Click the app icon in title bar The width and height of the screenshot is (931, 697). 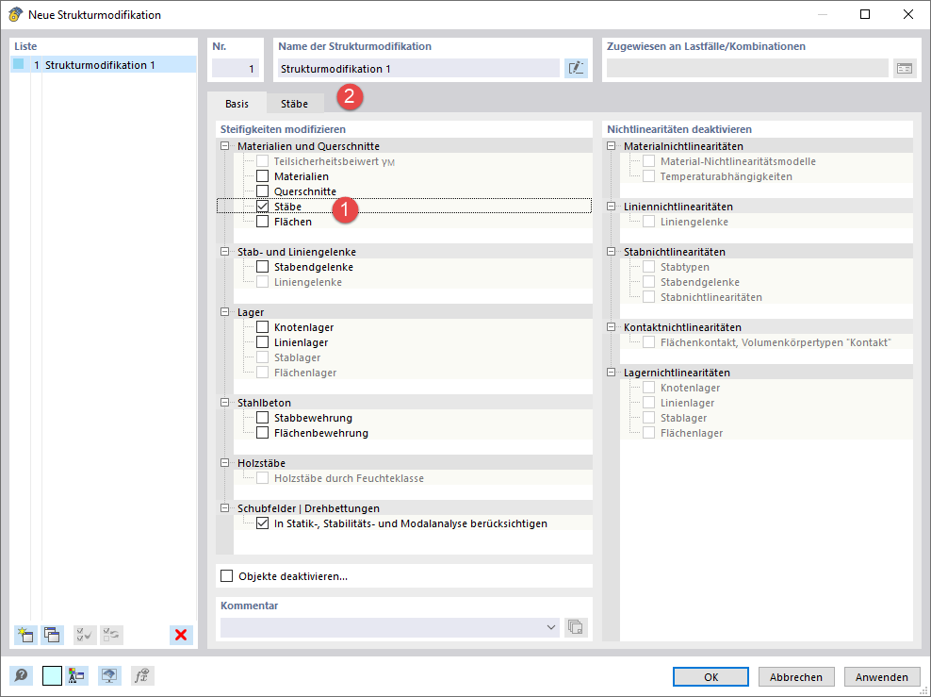(x=15, y=14)
